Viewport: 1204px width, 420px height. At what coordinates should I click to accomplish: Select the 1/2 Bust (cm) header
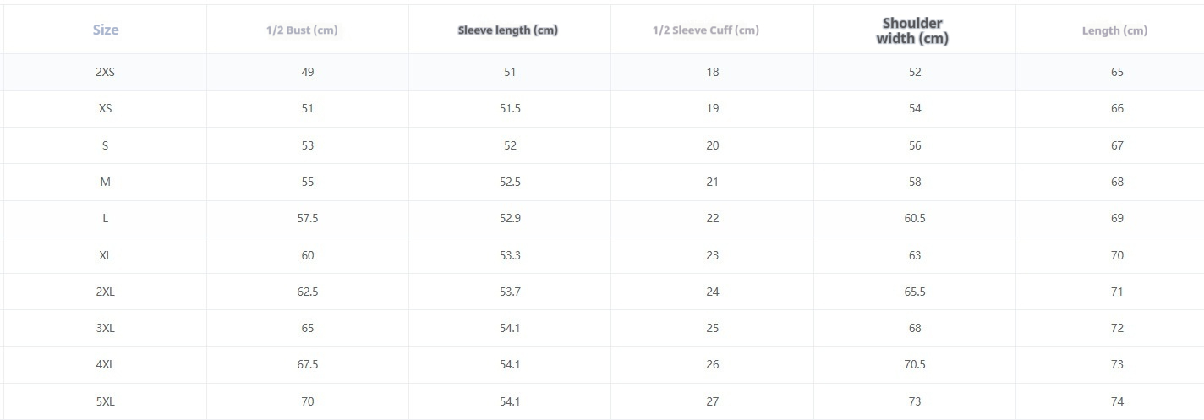pos(302,30)
